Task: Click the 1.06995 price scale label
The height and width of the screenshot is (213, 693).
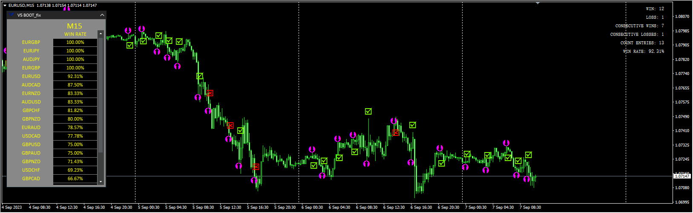Action: pos(682,202)
